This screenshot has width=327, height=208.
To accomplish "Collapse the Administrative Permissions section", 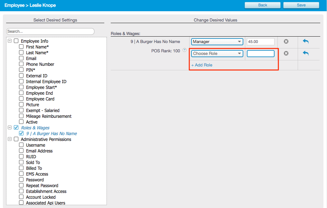I will tap(9, 139).
